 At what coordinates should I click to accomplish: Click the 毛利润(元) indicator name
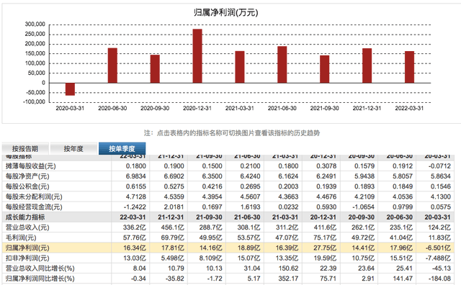point(21,237)
